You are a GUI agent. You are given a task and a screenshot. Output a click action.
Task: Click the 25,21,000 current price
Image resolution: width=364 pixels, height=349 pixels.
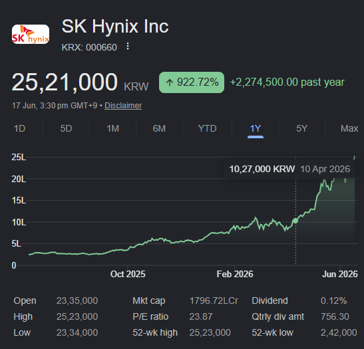[x=65, y=82]
